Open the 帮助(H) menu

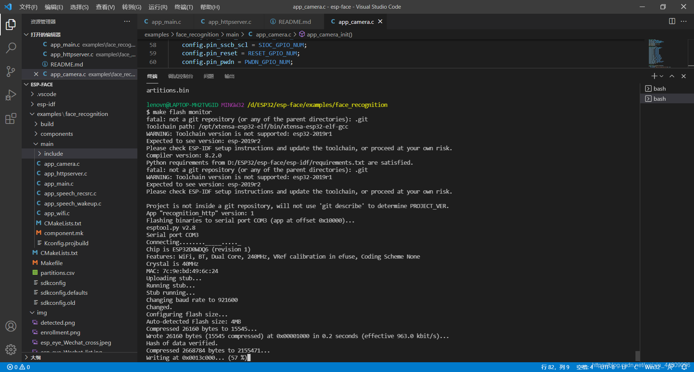tap(210, 7)
